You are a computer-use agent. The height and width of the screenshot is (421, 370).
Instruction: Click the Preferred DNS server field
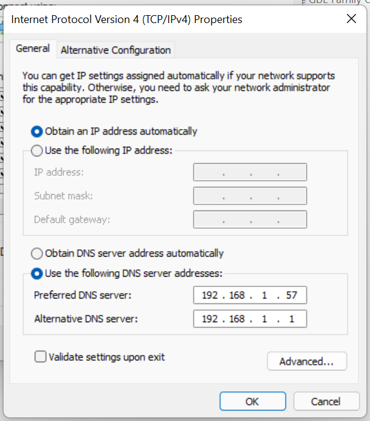point(250,295)
